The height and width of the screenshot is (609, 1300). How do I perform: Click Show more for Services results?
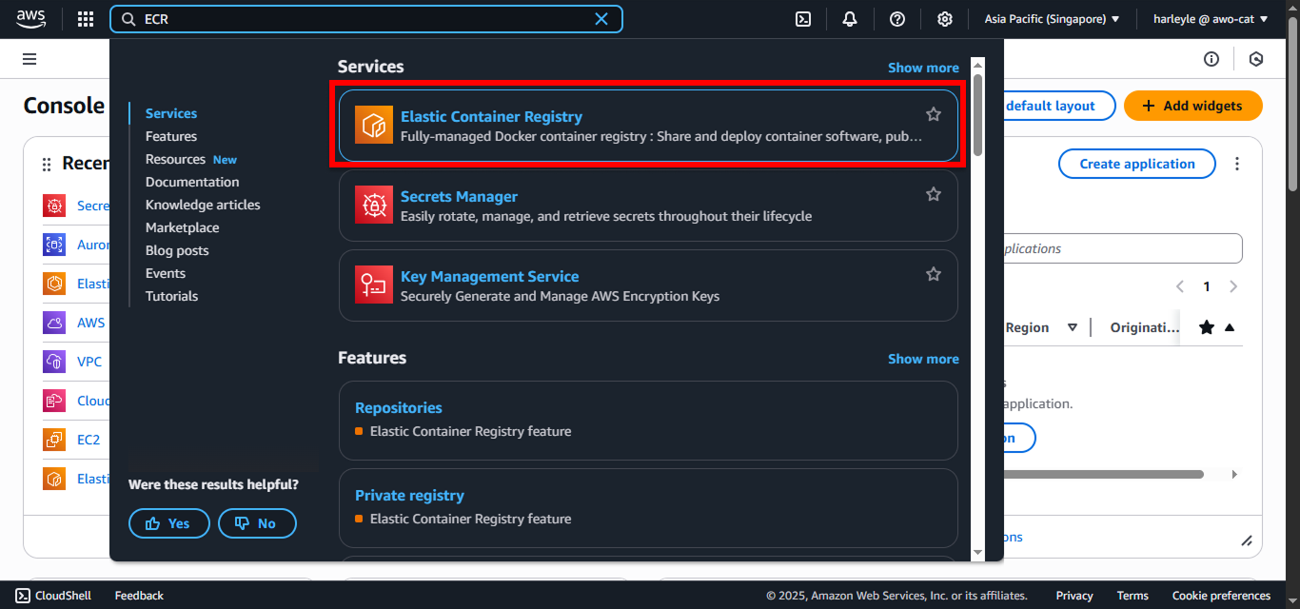click(923, 68)
